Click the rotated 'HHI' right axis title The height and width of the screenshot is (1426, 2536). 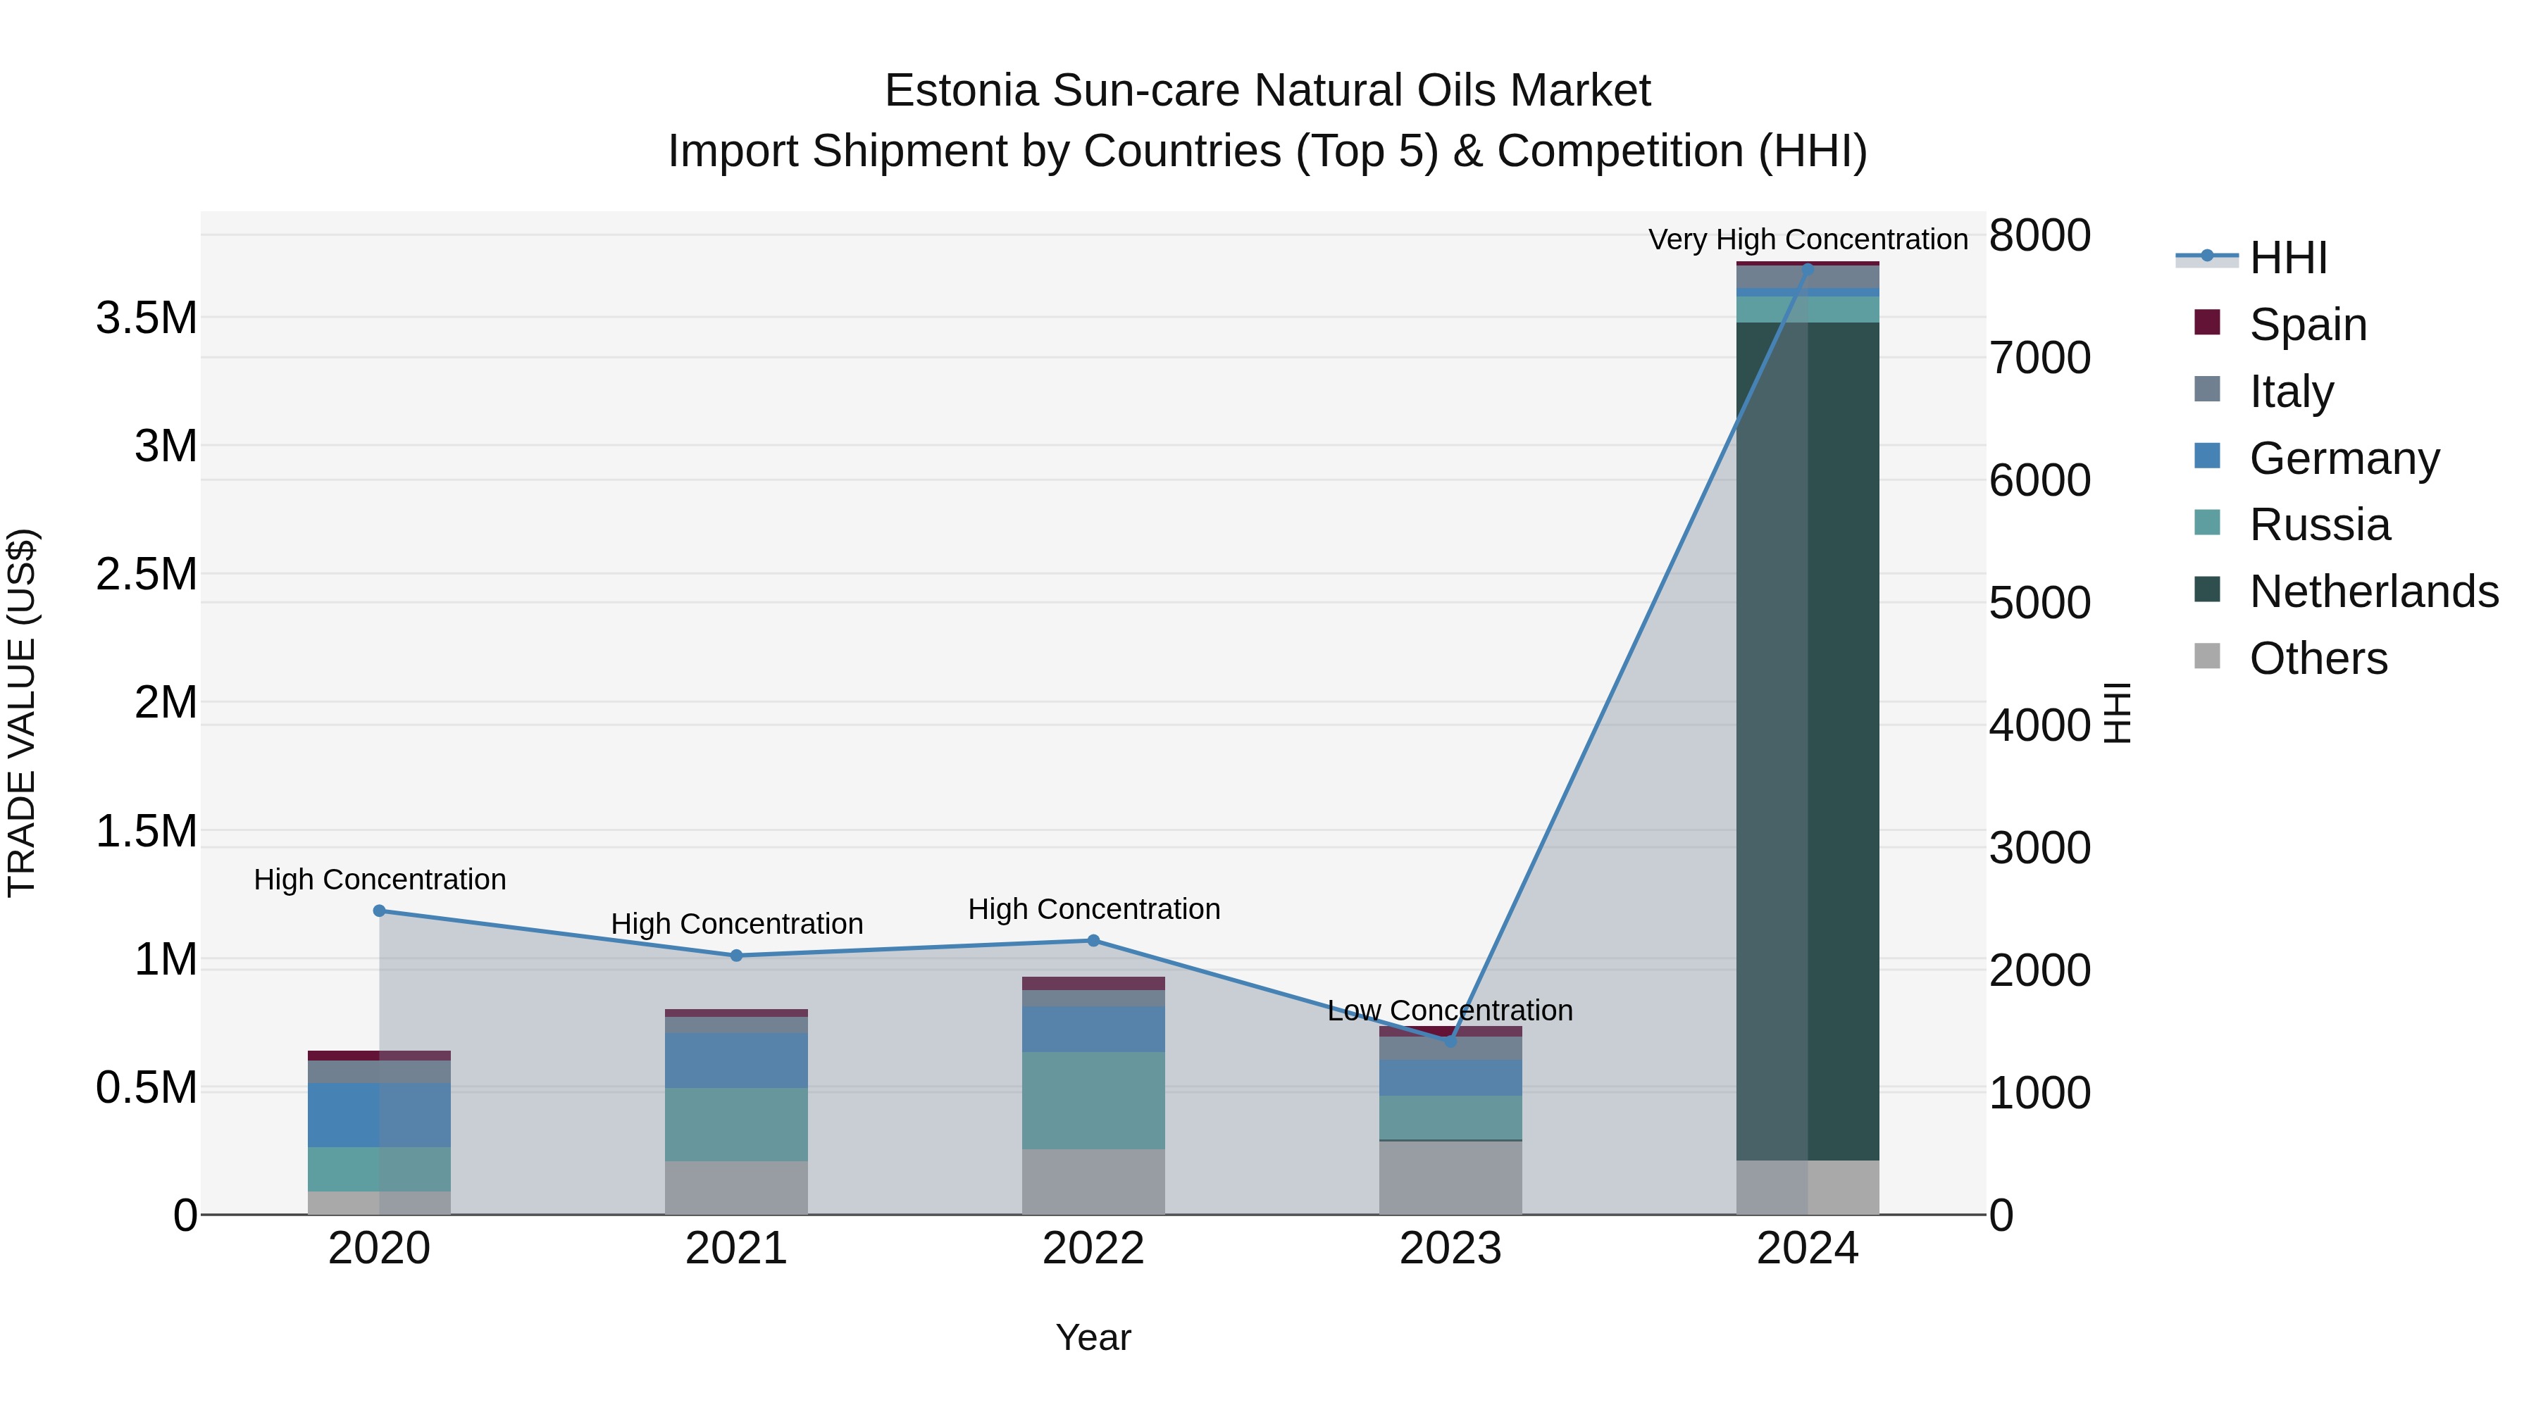click(x=2117, y=713)
